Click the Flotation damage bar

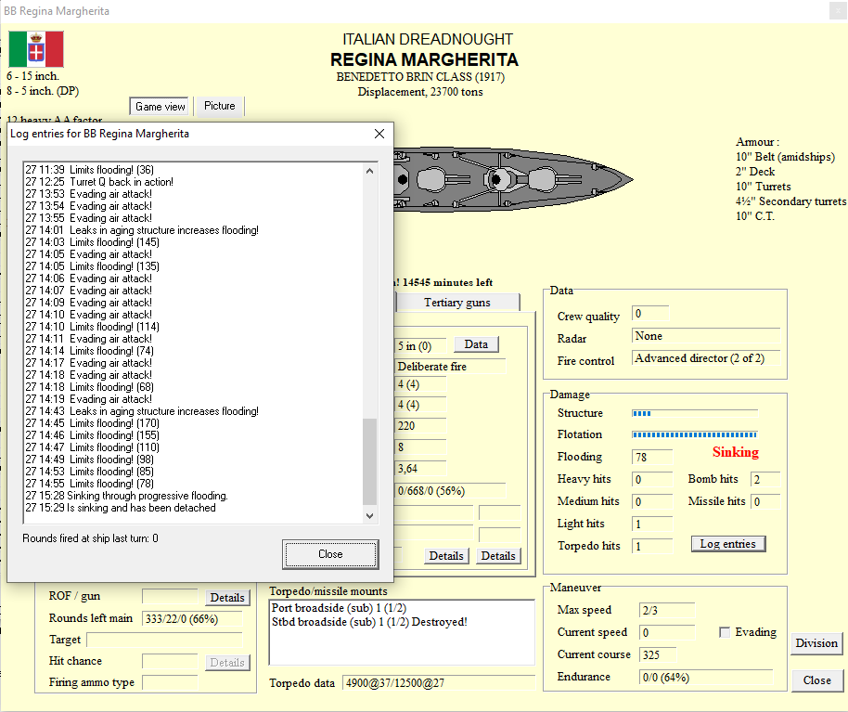coord(694,434)
